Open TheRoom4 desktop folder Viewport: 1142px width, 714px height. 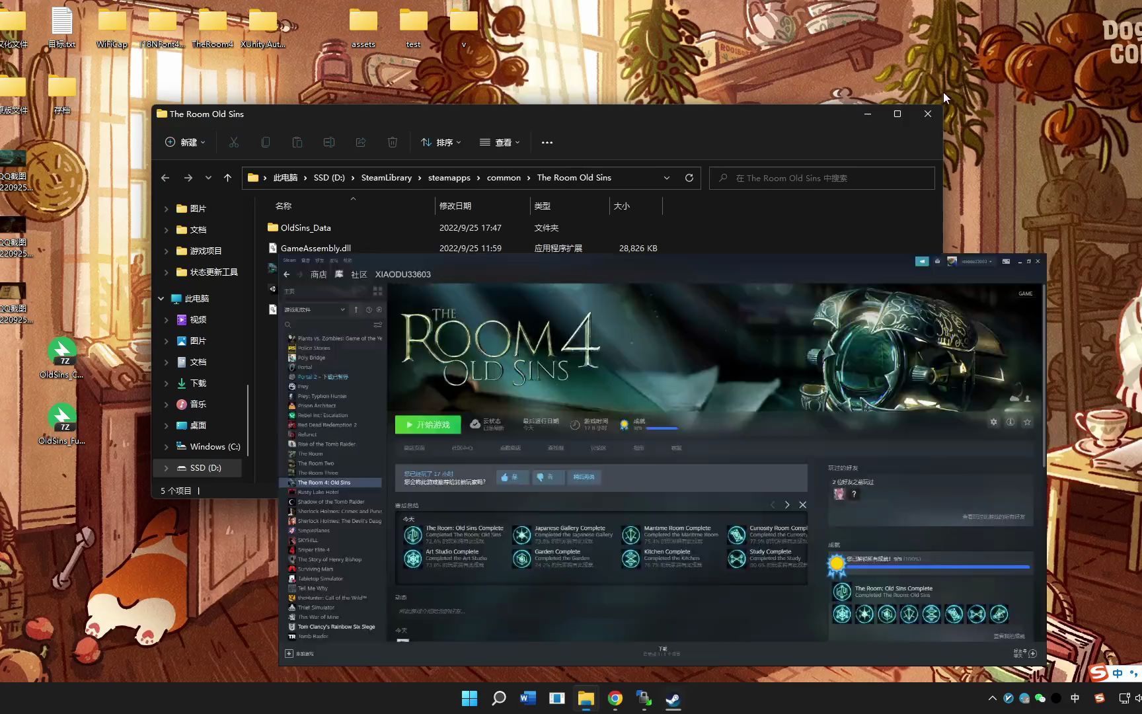(213, 28)
